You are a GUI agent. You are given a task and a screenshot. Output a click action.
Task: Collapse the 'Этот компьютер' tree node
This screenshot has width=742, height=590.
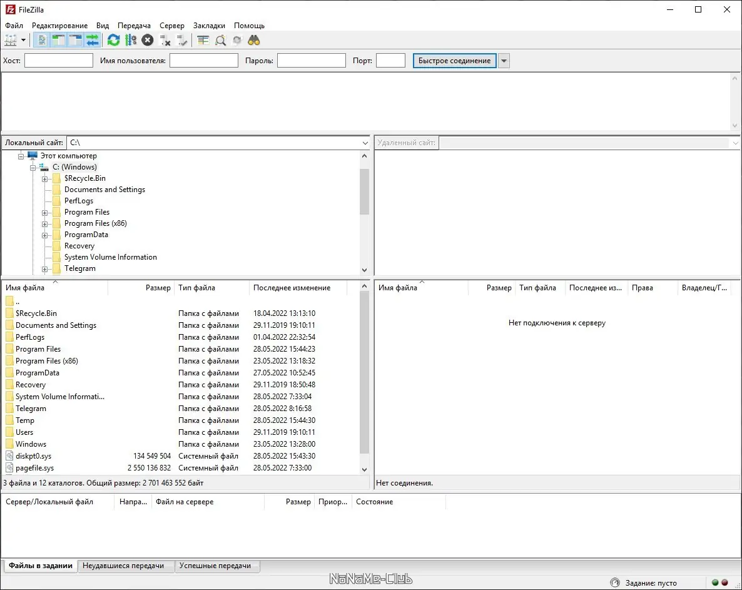click(x=21, y=156)
